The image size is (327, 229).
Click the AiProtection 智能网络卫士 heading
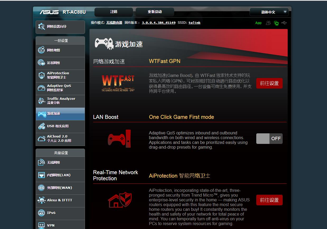tap(179, 176)
